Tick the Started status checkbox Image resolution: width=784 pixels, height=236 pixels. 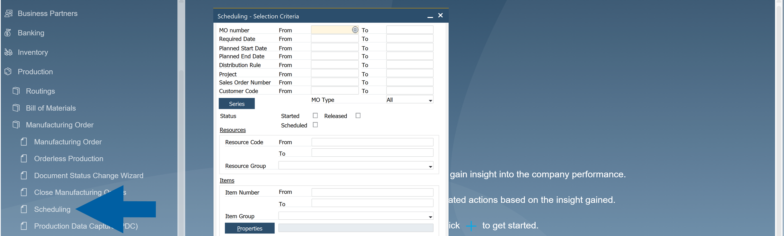[315, 116]
